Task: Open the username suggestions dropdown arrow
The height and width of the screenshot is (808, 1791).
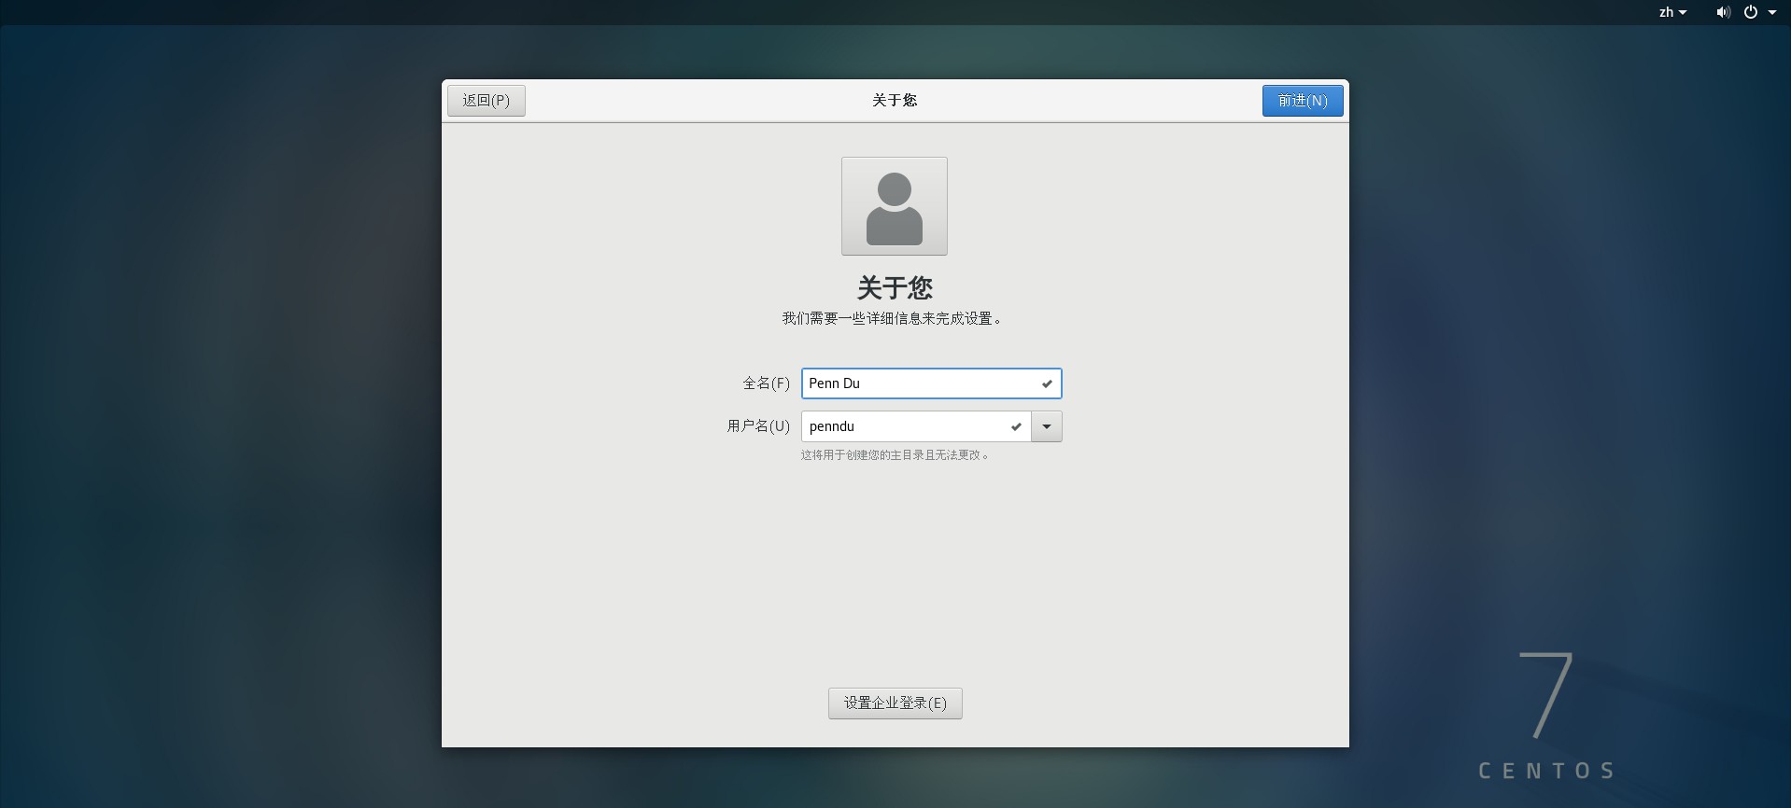Action: (1047, 426)
